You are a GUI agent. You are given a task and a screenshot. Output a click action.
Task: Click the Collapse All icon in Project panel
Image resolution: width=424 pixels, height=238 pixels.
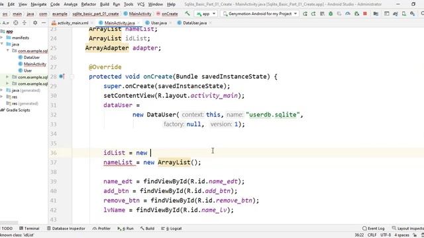click(x=25, y=23)
